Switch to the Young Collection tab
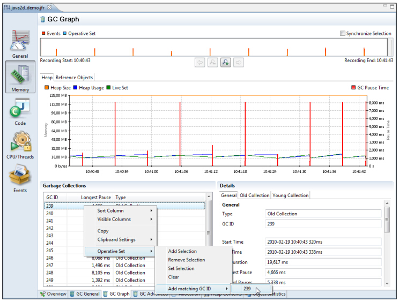Image resolution: width=399 pixels, height=302 pixels. click(290, 195)
